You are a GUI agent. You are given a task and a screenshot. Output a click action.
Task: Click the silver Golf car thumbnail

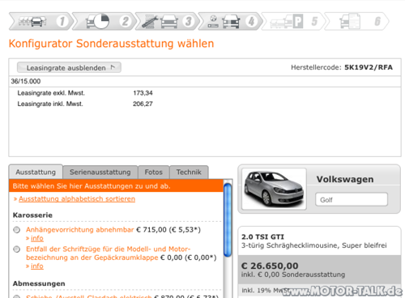pyautogui.click(x=274, y=189)
